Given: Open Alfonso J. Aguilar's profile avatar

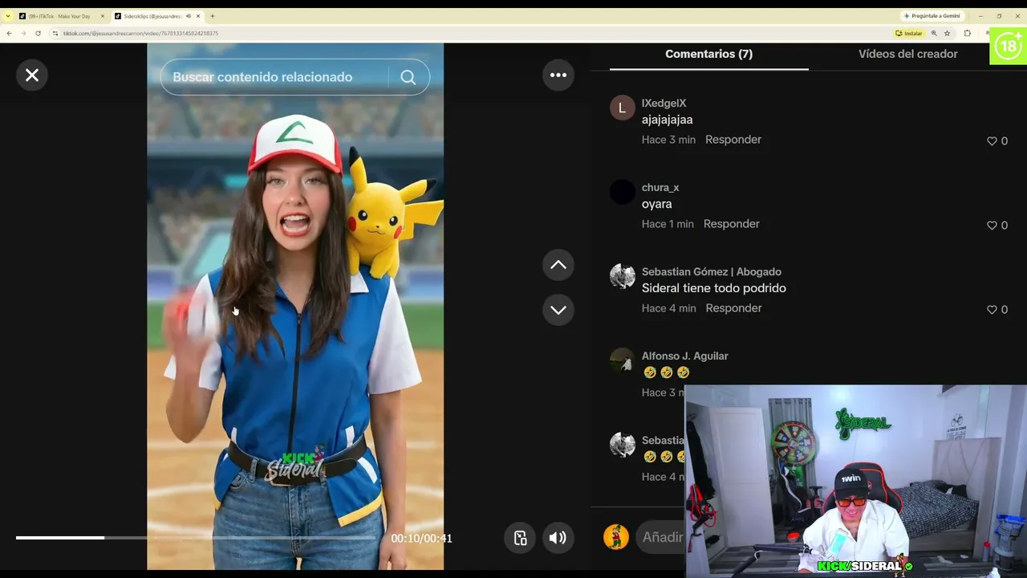Looking at the screenshot, I should click(x=623, y=360).
